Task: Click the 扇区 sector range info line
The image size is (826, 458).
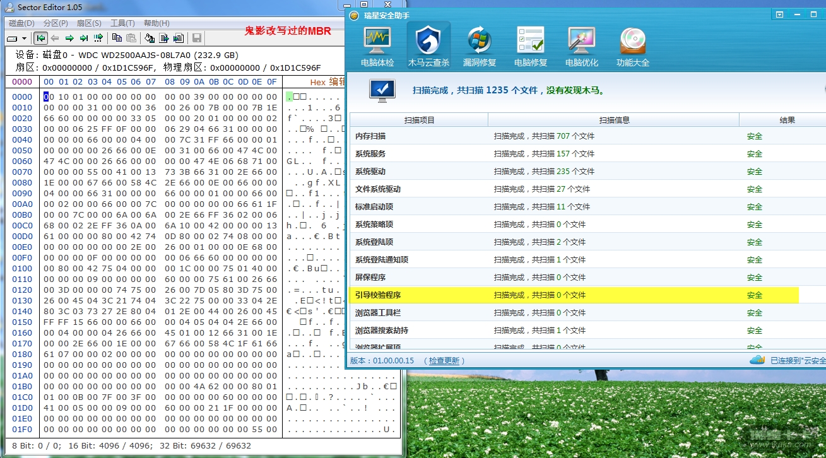Action: (168, 68)
